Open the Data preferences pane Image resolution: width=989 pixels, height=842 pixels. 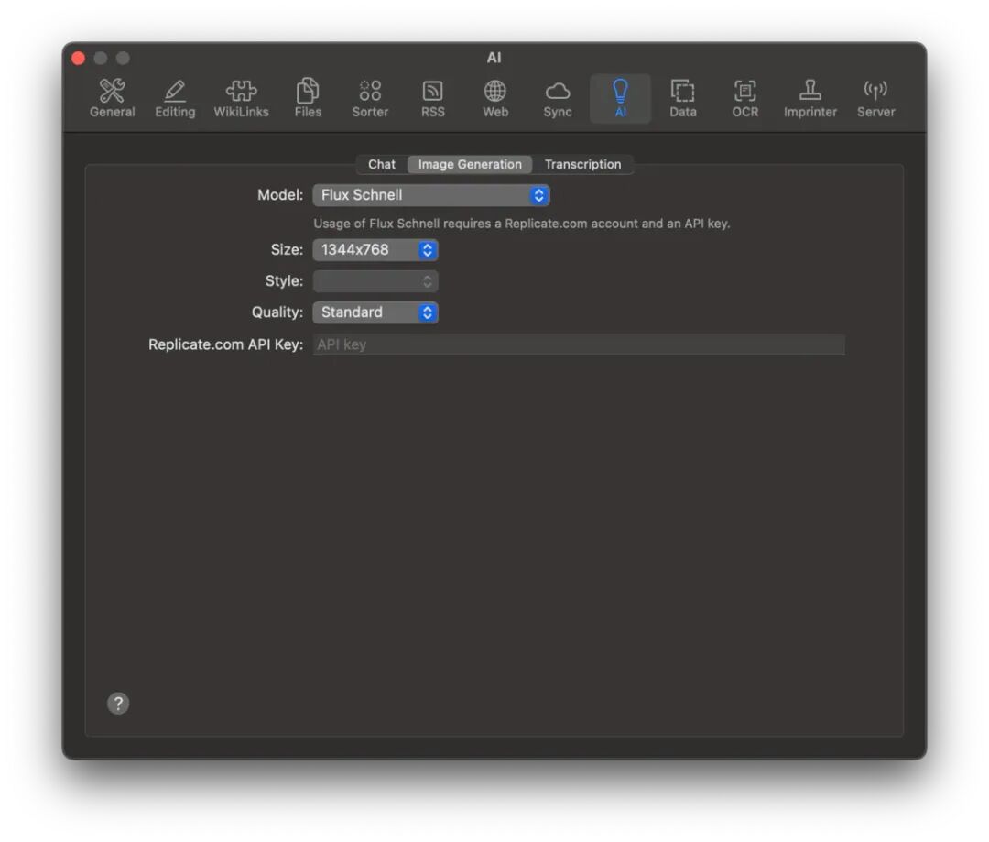[x=682, y=98]
